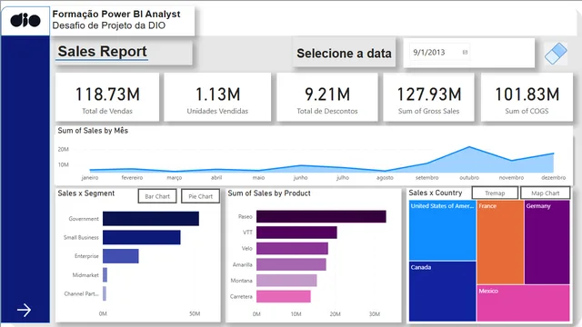Click the Sales Report title
582x327 pixels.
tap(103, 51)
